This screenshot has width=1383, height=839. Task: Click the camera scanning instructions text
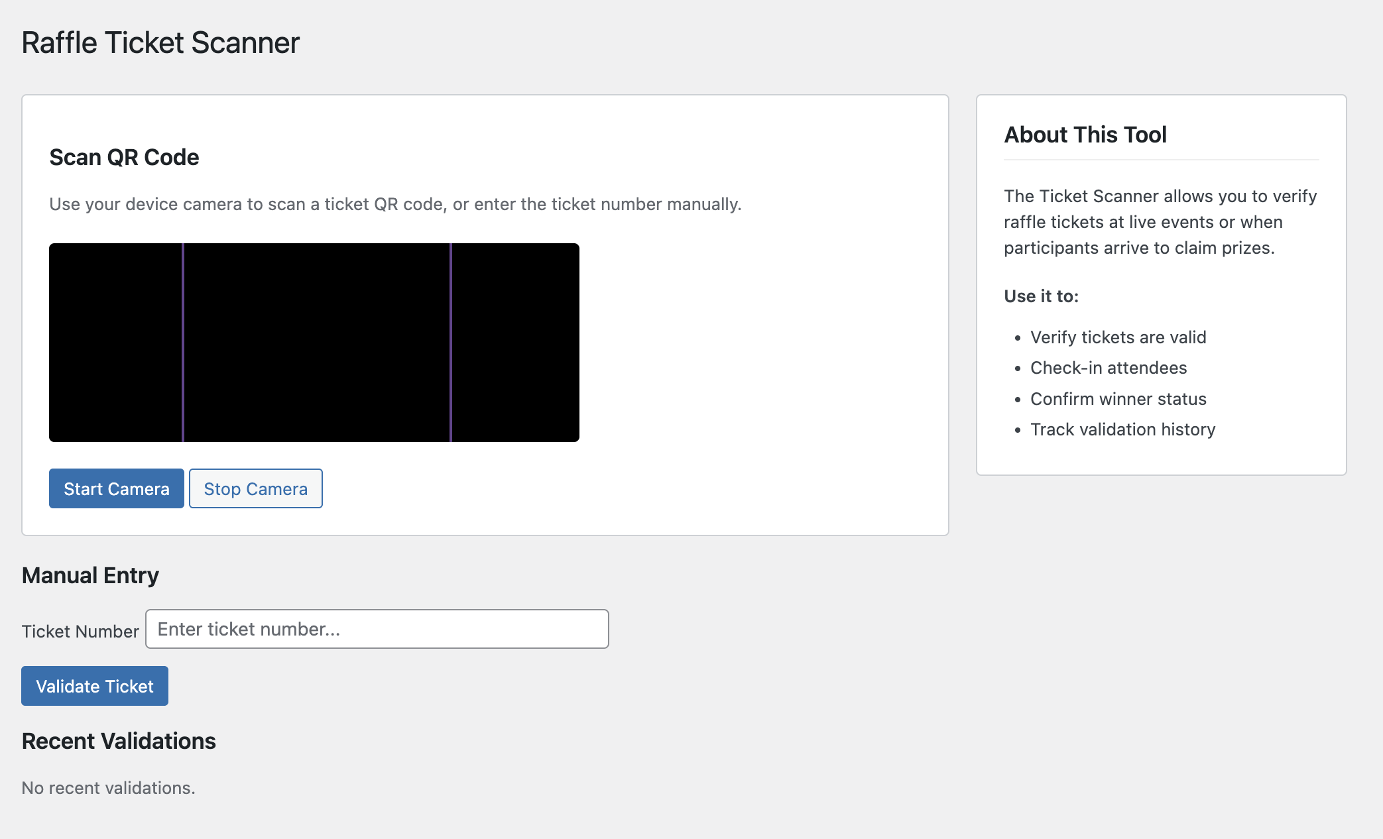(x=394, y=204)
